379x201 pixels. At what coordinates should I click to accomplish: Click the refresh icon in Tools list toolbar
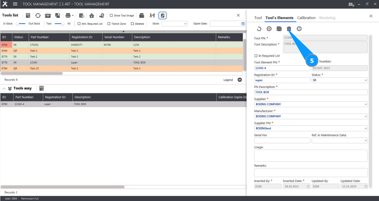[38, 15]
